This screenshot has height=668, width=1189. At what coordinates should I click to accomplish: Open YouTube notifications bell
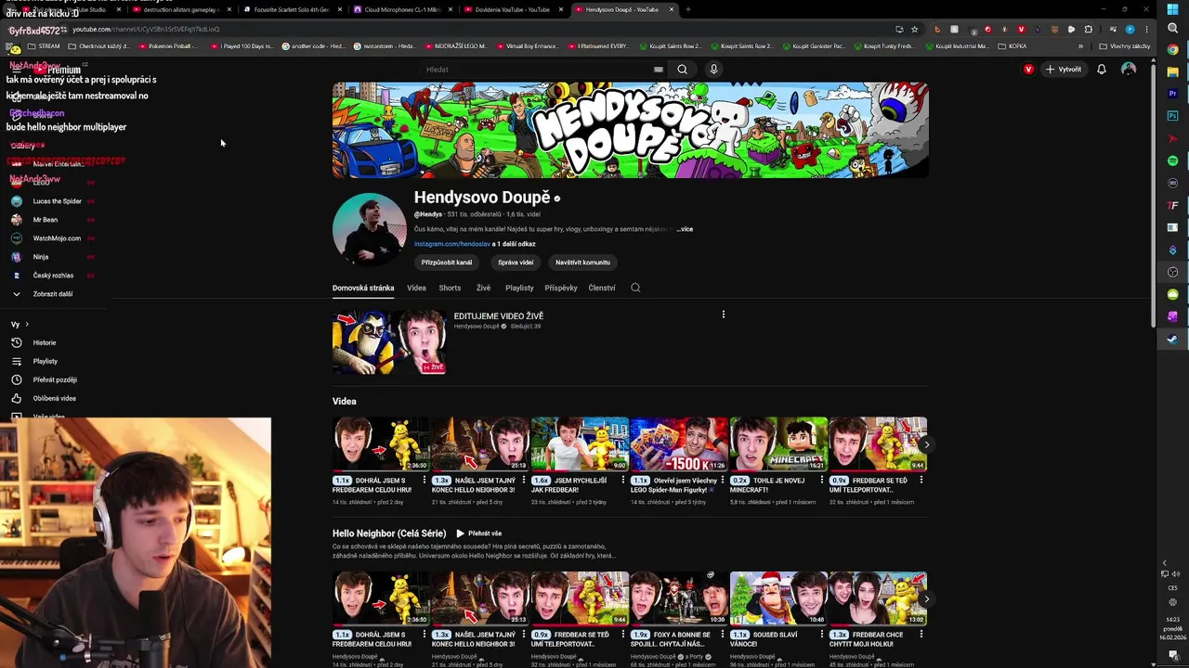pyautogui.click(x=1102, y=69)
